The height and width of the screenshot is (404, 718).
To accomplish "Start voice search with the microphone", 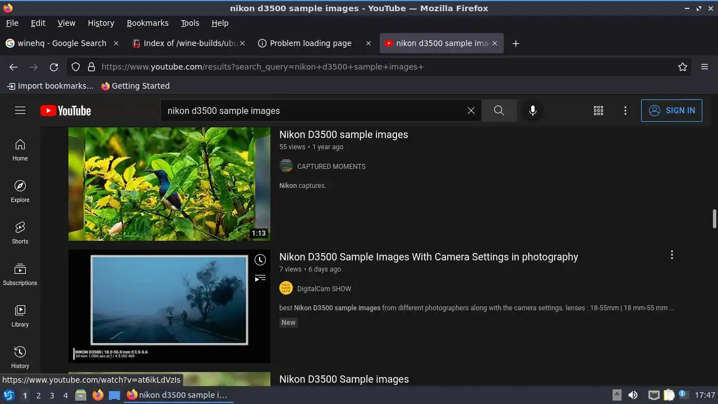I will [533, 111].
